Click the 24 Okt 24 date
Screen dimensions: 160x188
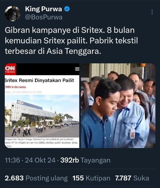click(x=40, y=160)
